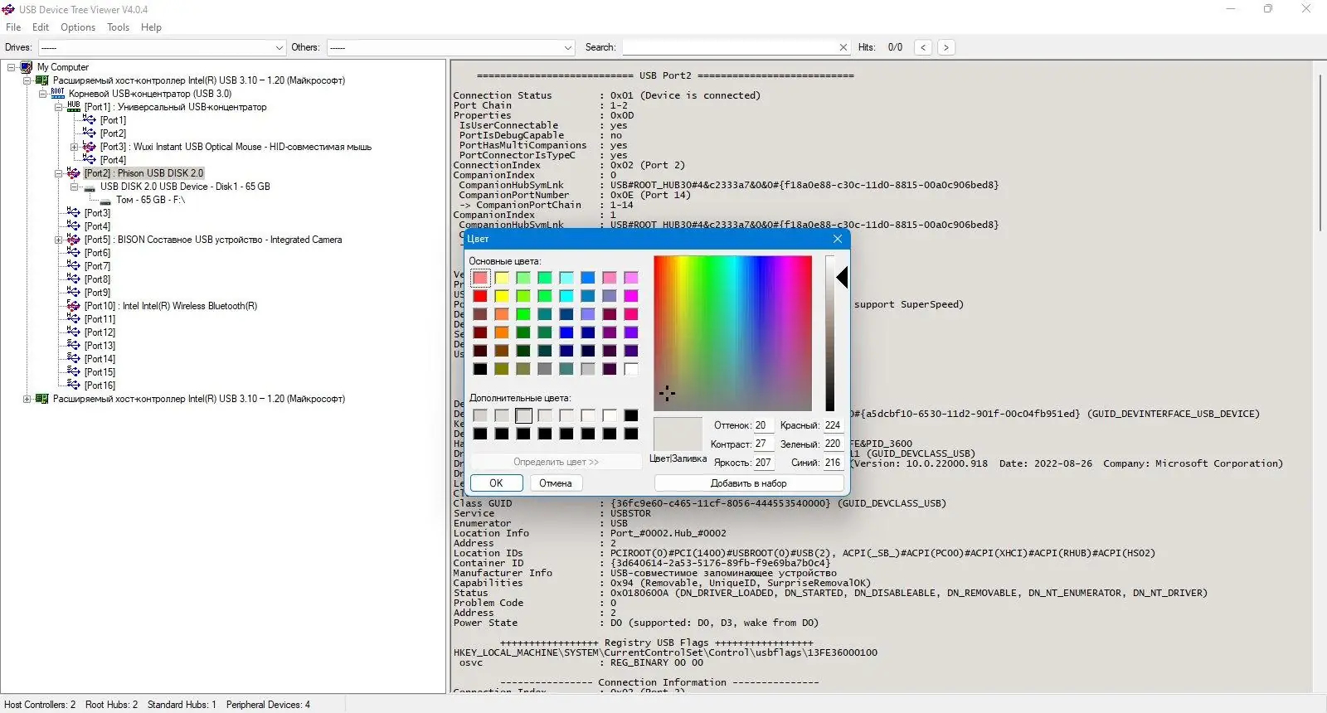Viewport: 1327px width, 713px height.
Task: Click the Контраст saturation value field
Action: pyautogui.click(x=763, y=444)
